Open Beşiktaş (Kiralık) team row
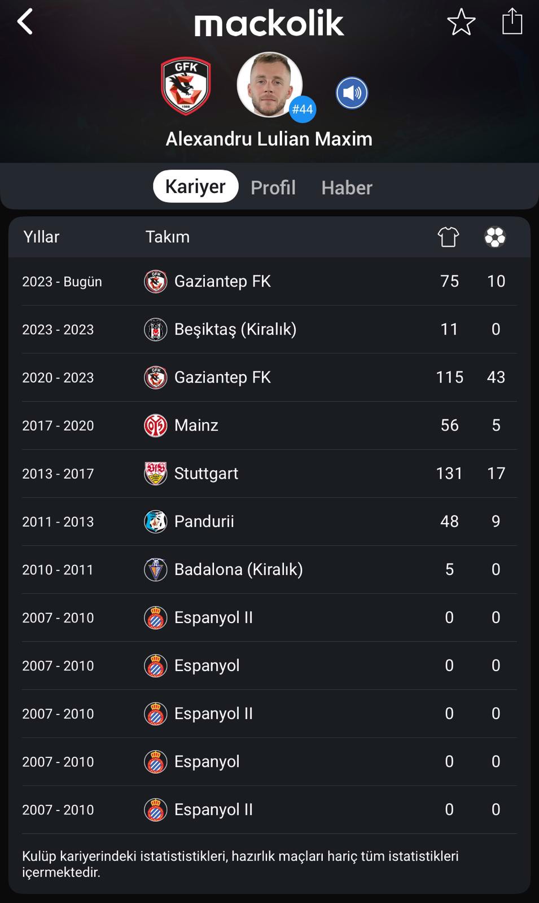This screenshot has height=903, width=539. tap(269, 330)
